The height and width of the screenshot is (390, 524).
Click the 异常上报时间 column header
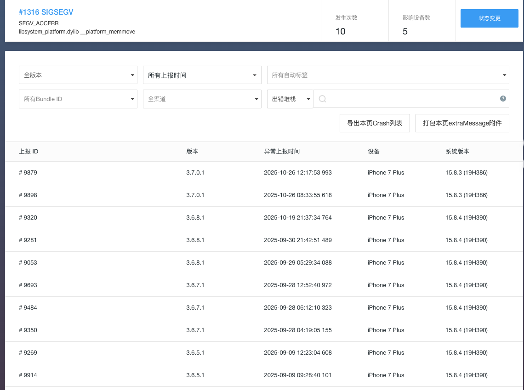281,152
